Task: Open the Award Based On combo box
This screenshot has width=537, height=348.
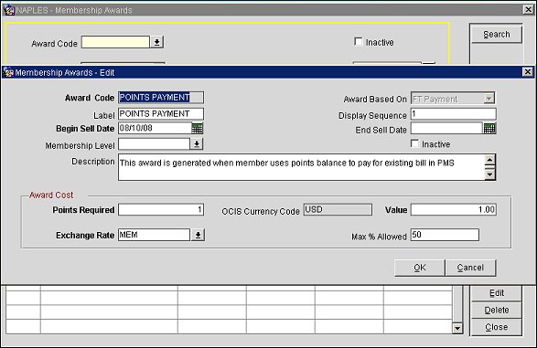Action: (x=453, y=99)
